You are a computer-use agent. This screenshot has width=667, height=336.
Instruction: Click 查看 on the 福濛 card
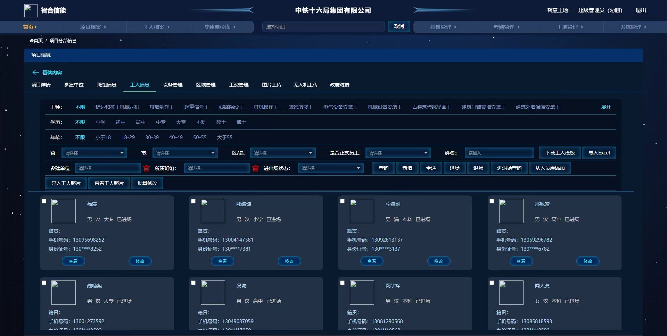point(73,261)
